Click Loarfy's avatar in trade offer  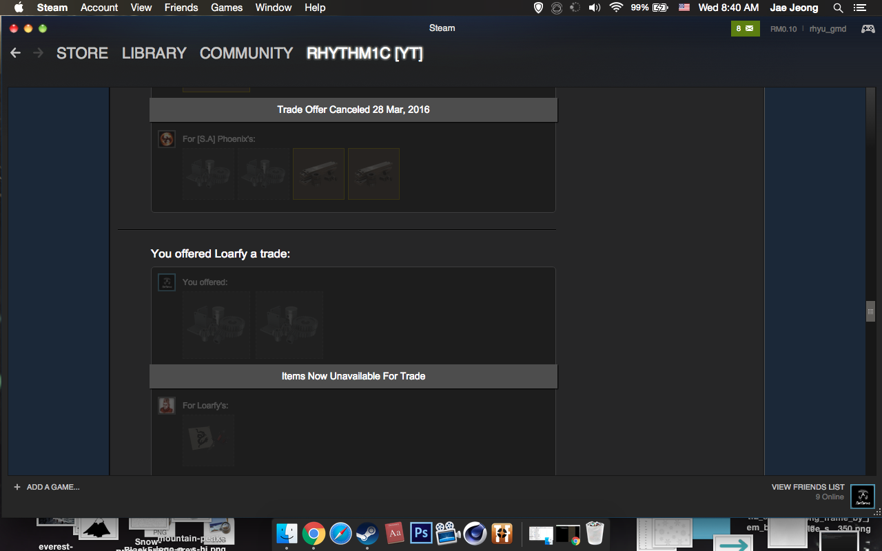click(166, 405)
